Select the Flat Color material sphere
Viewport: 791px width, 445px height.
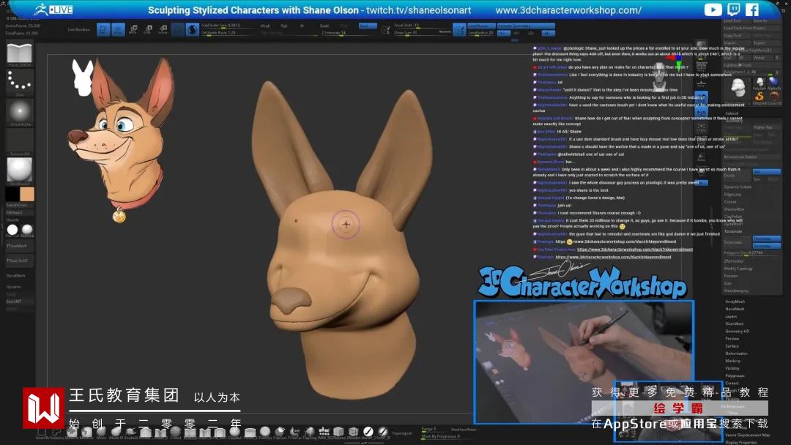(x=12, y=230)
